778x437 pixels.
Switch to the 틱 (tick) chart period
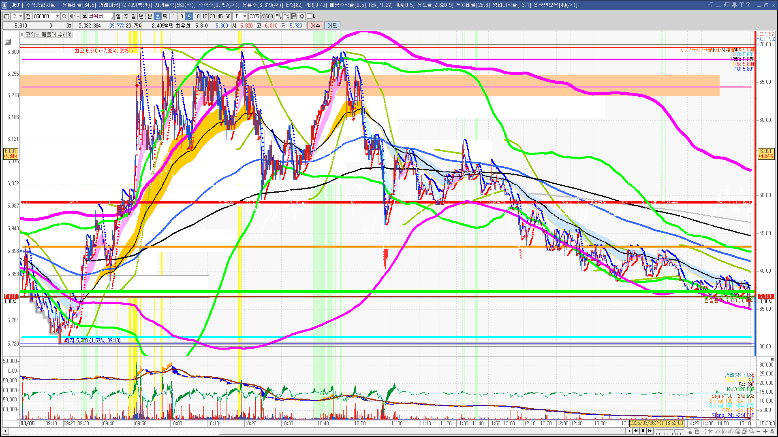coord(165,16)
